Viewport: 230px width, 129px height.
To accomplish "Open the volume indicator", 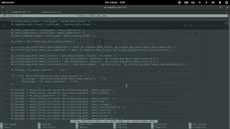I will coord(193,3).
